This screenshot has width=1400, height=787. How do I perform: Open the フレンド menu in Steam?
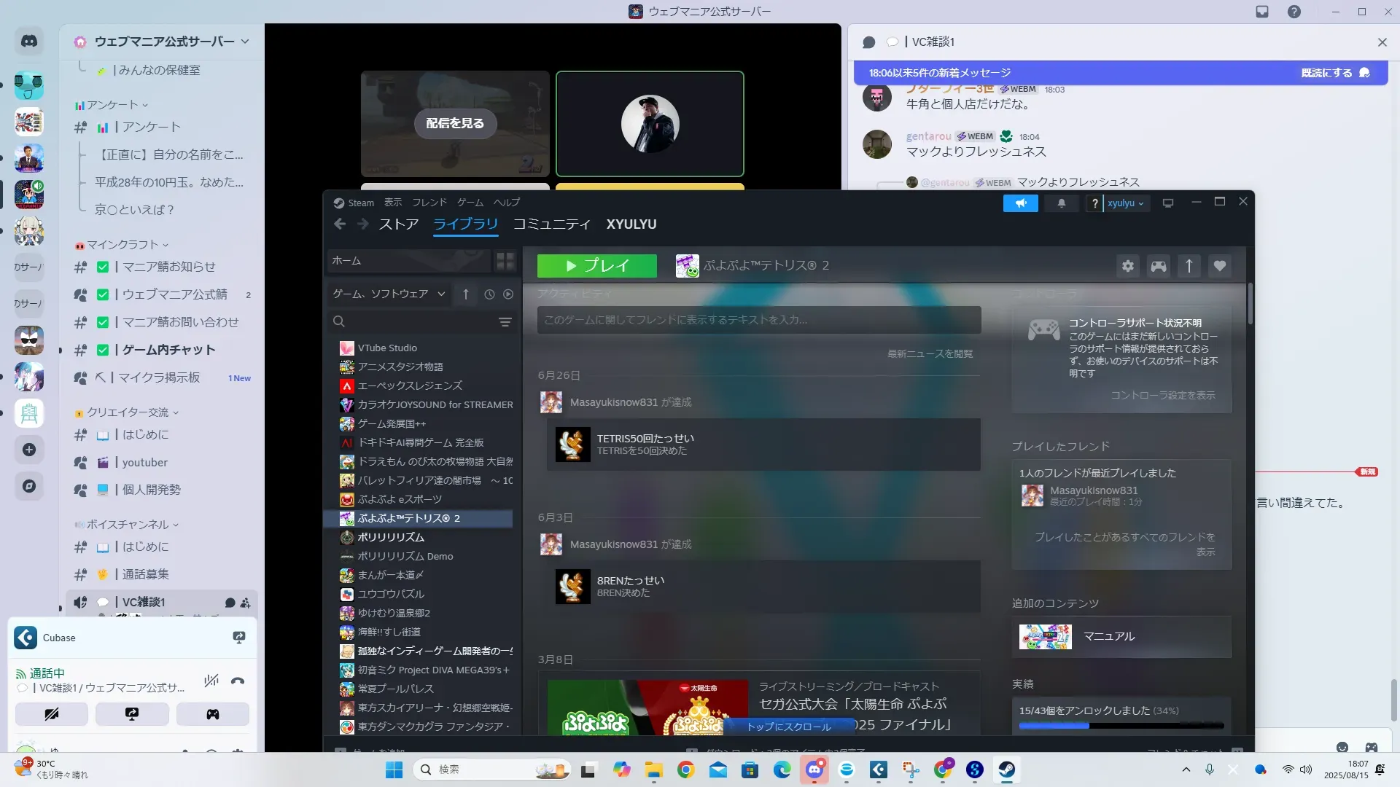click(x=429, y=203)
